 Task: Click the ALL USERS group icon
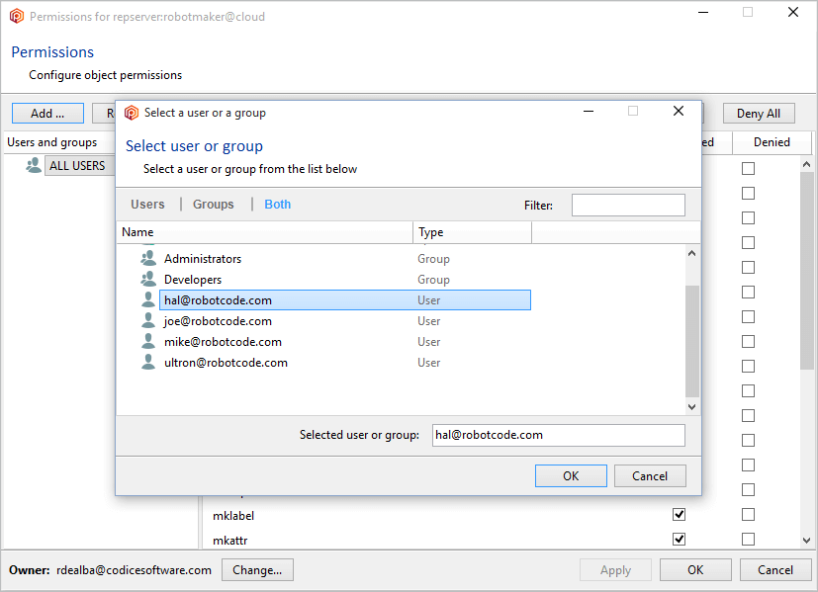click(34, 166)
